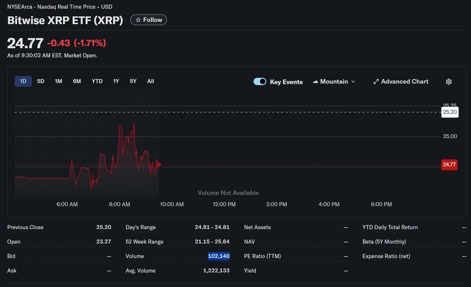Open the Advanced Chart link
The image size is (471, 287).
click(401, 82)
